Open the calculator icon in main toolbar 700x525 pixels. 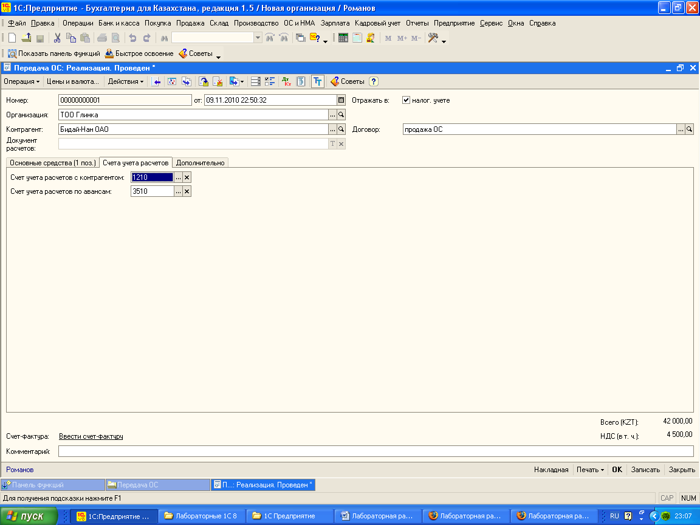(x=343, y=38)
